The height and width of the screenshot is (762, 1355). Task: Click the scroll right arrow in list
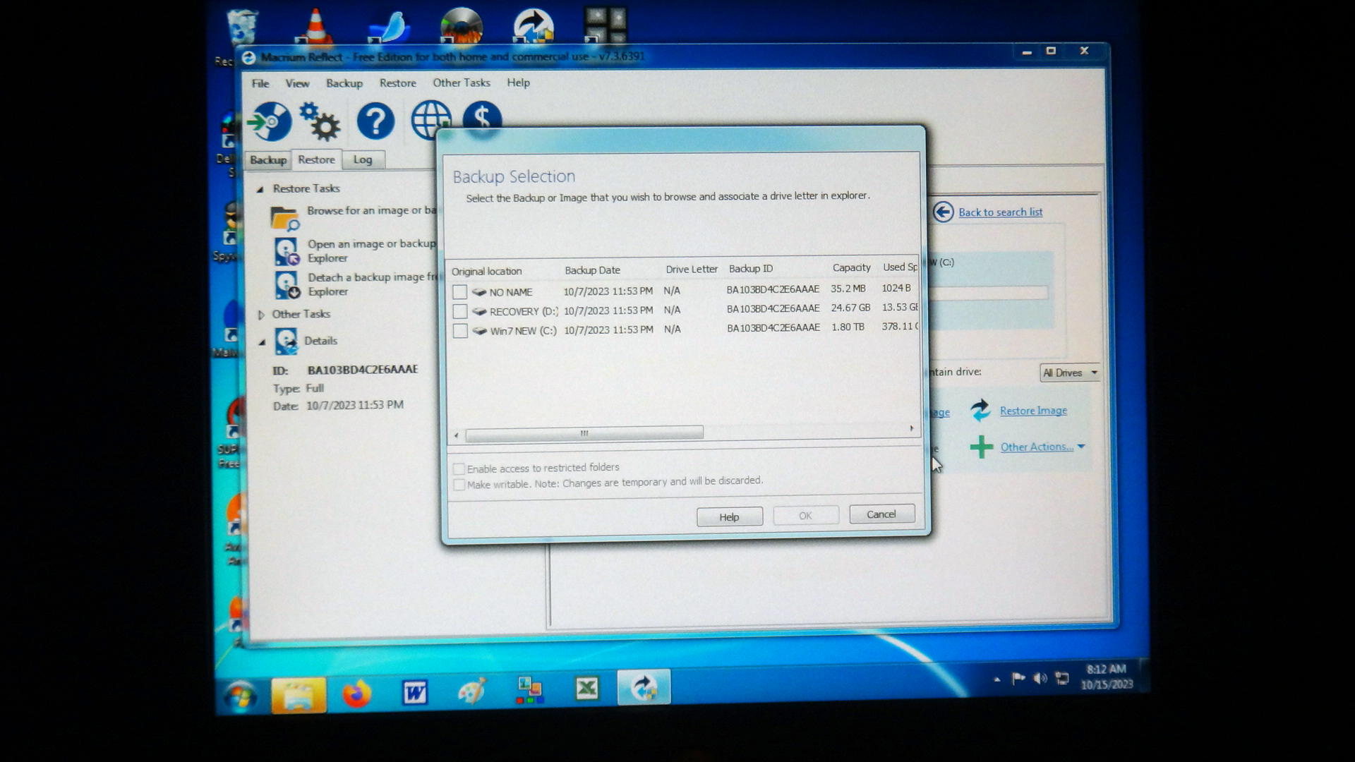(911, 428)
